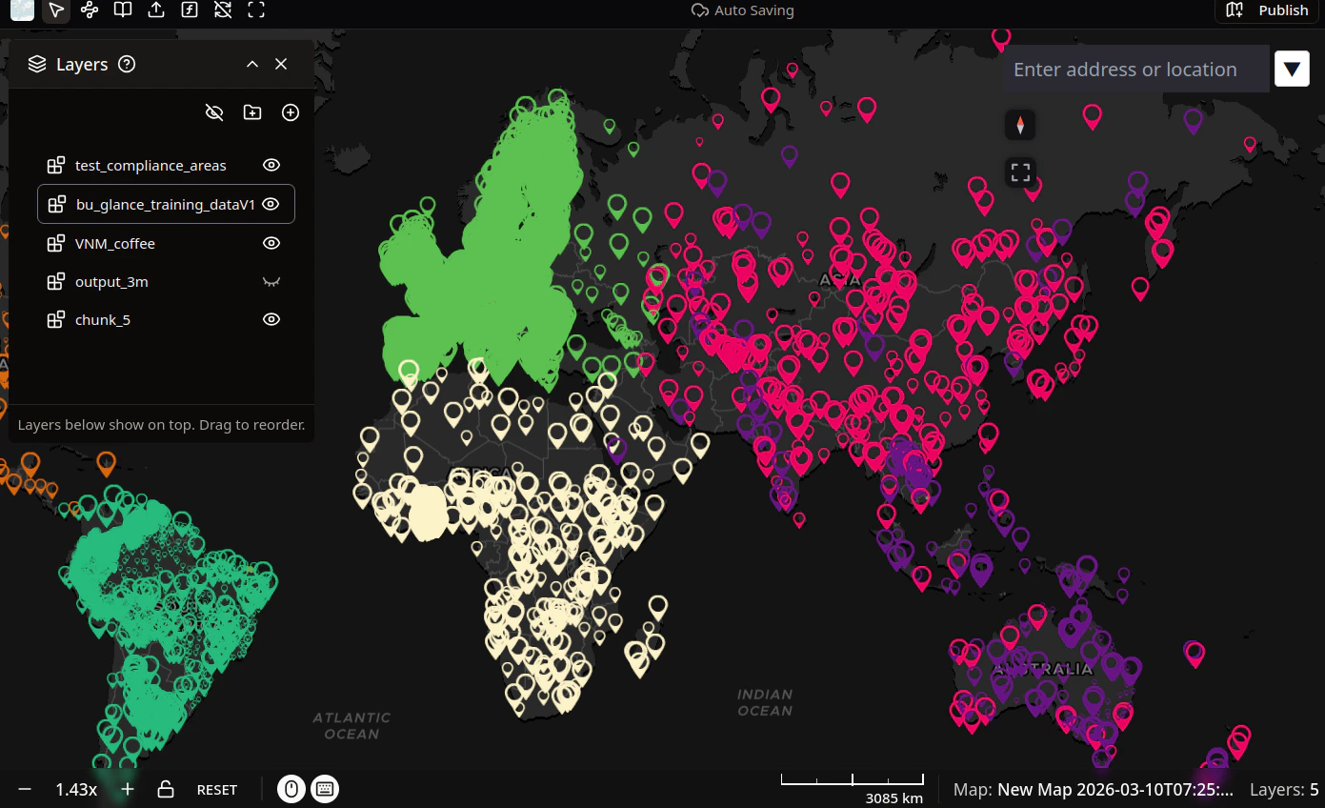Collapse the Layers panel with the chevron
This screenshot has height=808, width=1325.
click(x=252, y=64)
